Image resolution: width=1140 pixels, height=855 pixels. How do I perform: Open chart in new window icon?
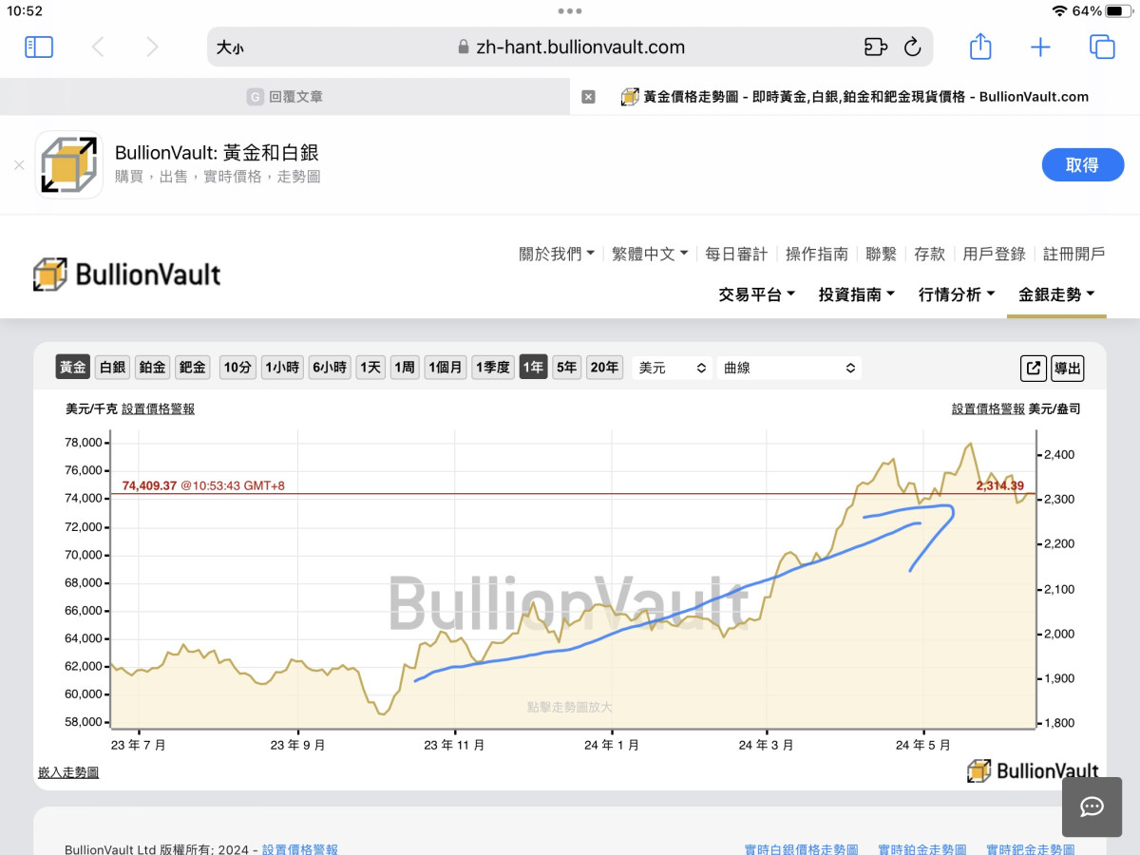(x=1033, y=369)
